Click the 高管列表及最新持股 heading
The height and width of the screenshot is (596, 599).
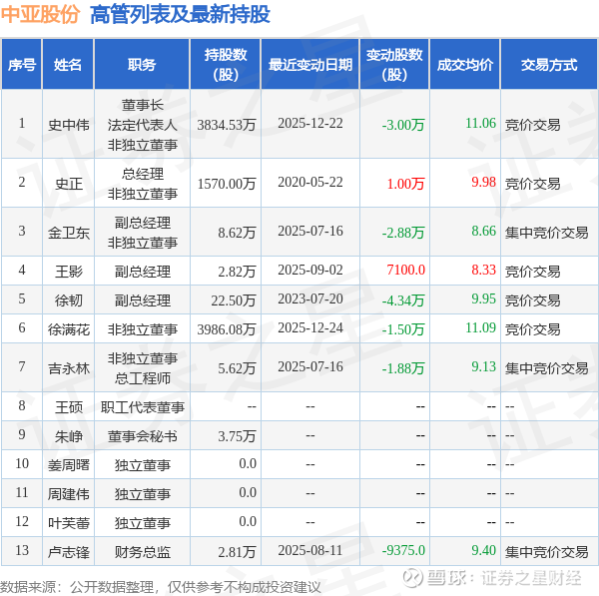180,15
